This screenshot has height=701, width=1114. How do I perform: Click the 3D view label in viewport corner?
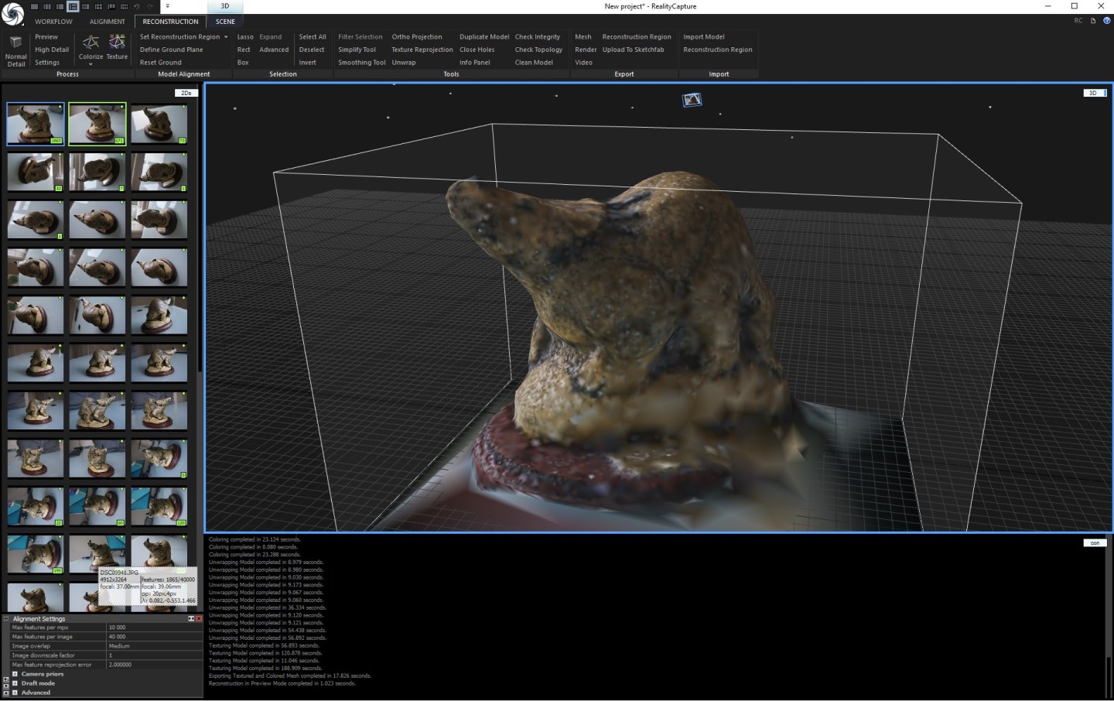[x=1094, y=93]
